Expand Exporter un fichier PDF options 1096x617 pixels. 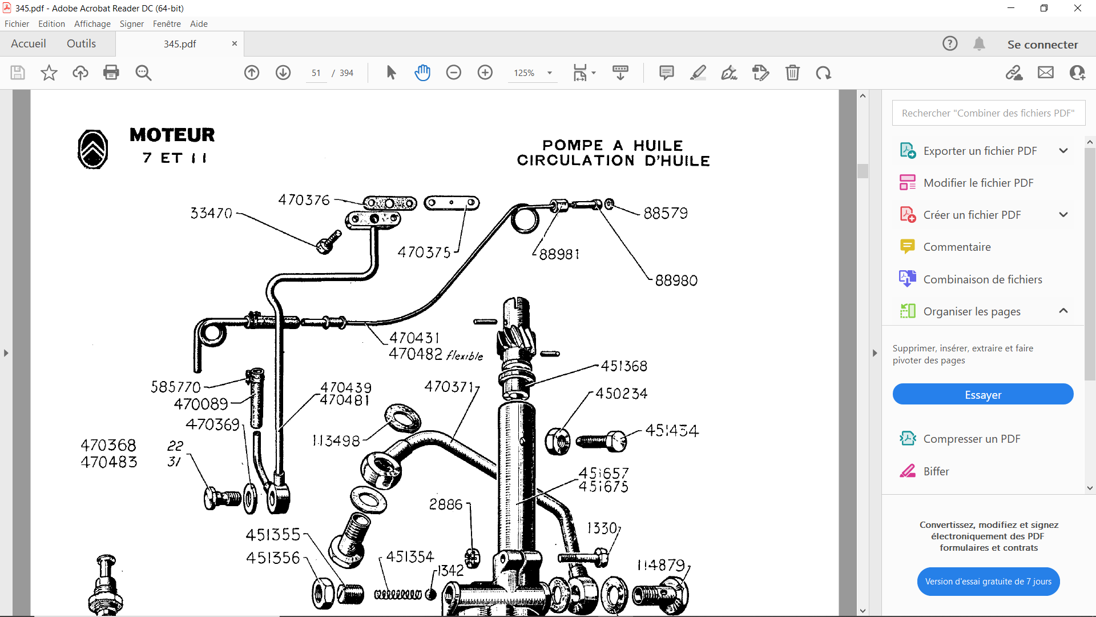pos(1063,151)
